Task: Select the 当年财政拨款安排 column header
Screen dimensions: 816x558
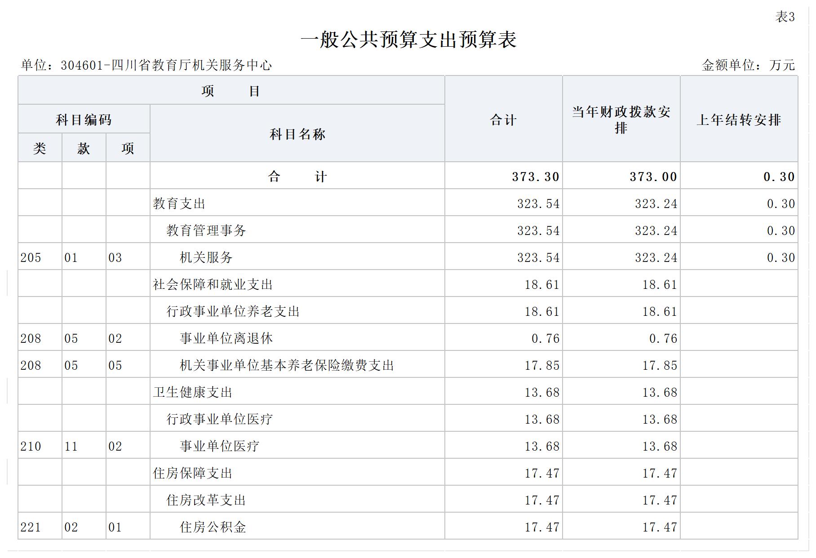Action: point(621,120)
